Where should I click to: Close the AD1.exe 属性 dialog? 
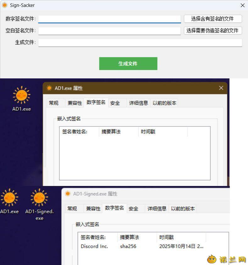(x=221, y=88)
